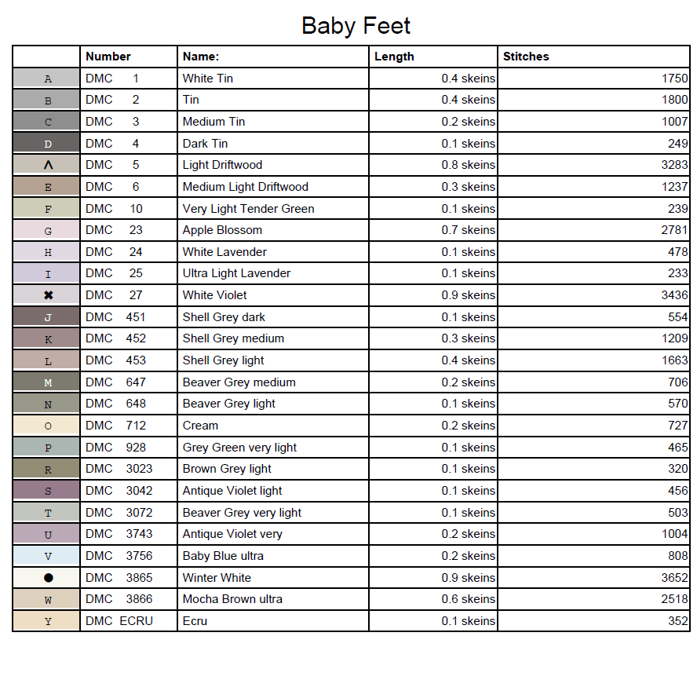Pick the Apple Blossom swatch labeled G
The height and width of the screenshot is (680, 697).
coord(47,230)
